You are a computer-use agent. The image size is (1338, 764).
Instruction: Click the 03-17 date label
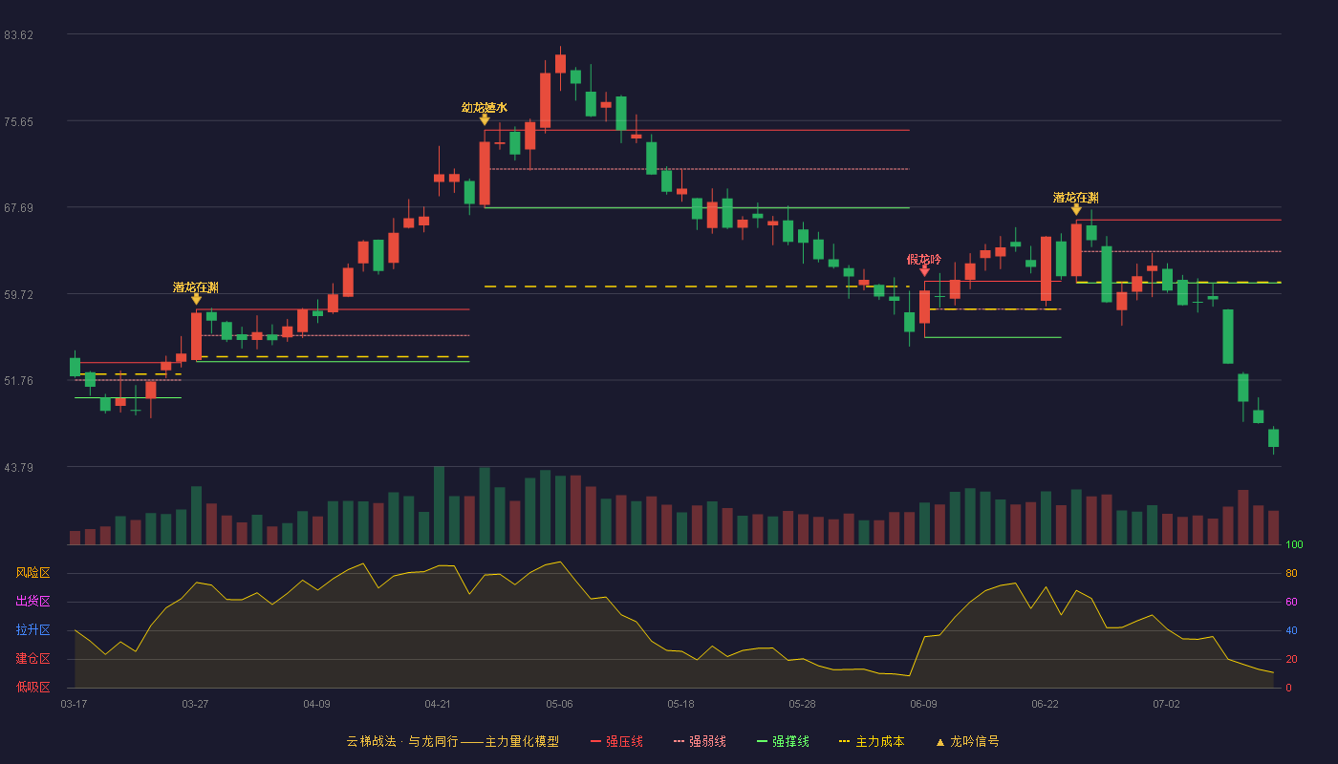(74, 704)
